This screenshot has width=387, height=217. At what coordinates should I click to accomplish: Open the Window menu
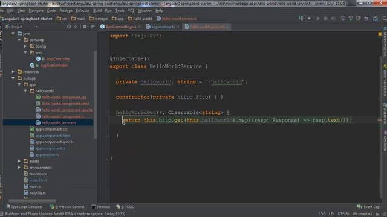pyautogui.click(x=145, y=11)
